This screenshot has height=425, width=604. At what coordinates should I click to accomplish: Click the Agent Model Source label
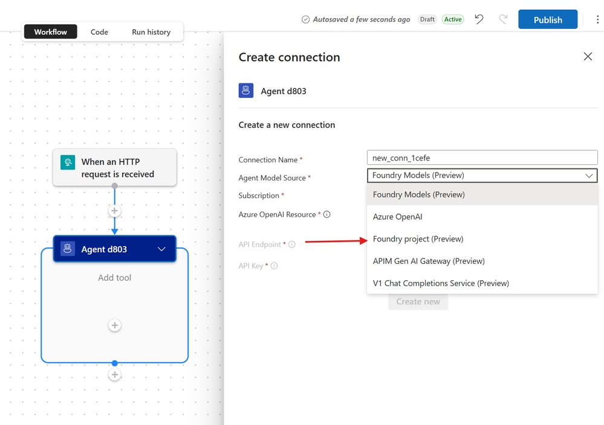tap(272, 177)
